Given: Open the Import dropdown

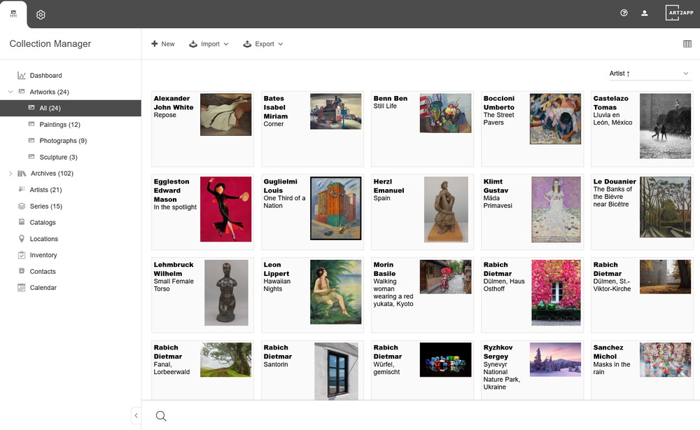Looking at the screenshot, I should click(x=209, y=43).
